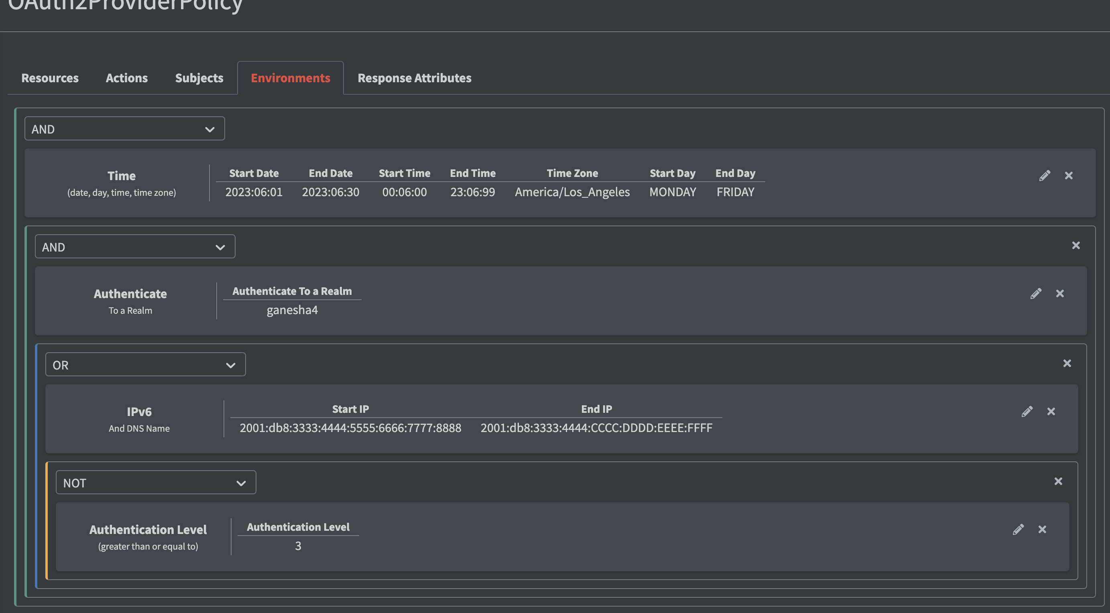The height and width of the screenshot is (613, 1110).
Task: Click the End Day column header
Action: [736, 173]
